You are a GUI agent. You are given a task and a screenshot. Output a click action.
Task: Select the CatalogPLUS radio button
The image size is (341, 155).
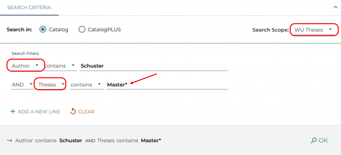coord(82,30)
